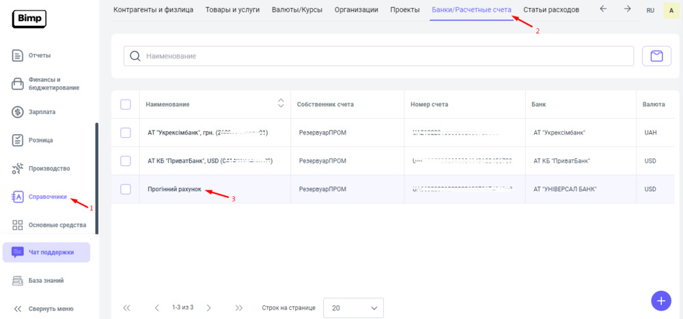Toggle the select-all checkbox in table header
683x319 pixels.
pyautogui.click(x=126, y=105)
